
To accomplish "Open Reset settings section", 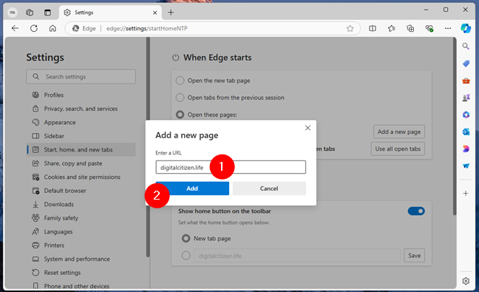I will (x=81, y=273).
